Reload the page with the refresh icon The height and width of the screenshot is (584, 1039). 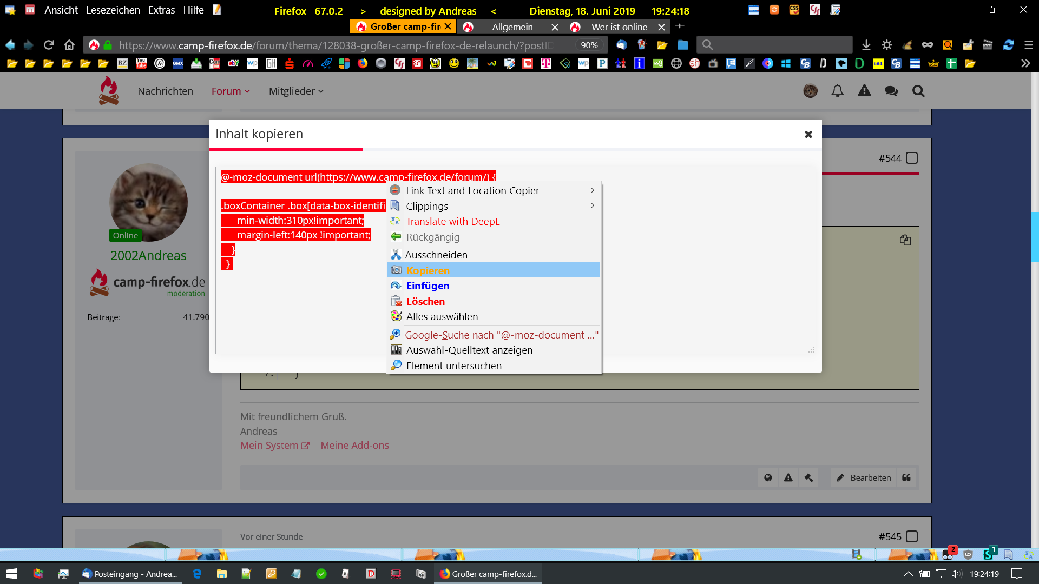point(49,45)
